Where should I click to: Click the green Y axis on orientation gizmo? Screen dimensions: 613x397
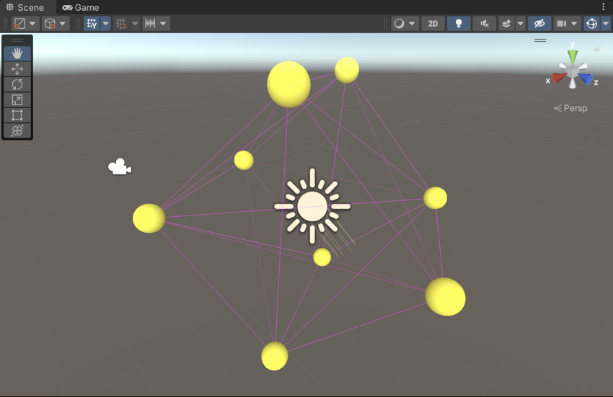[573, 54]
